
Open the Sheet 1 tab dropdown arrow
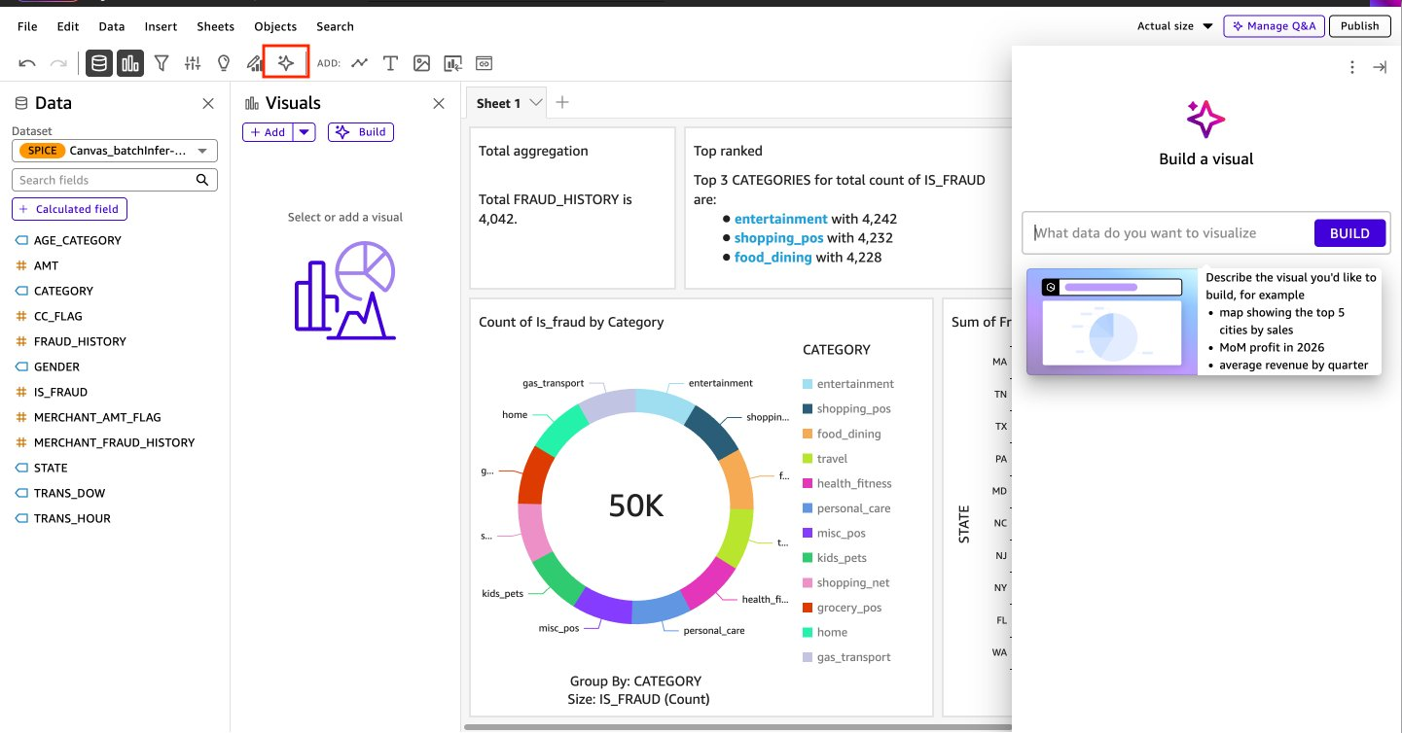(535, 103)
